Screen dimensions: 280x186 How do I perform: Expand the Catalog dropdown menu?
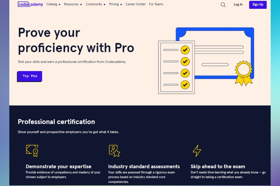point(54,4)
